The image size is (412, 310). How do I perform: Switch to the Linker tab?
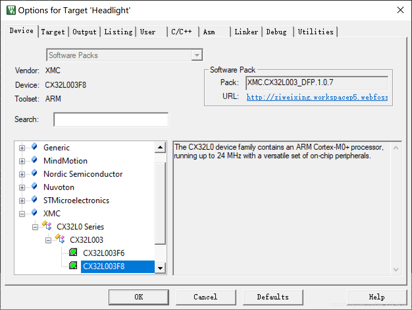pos(246,32)
